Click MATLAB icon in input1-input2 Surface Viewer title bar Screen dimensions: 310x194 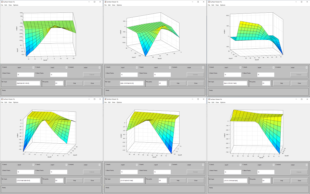tap(2, 2)
